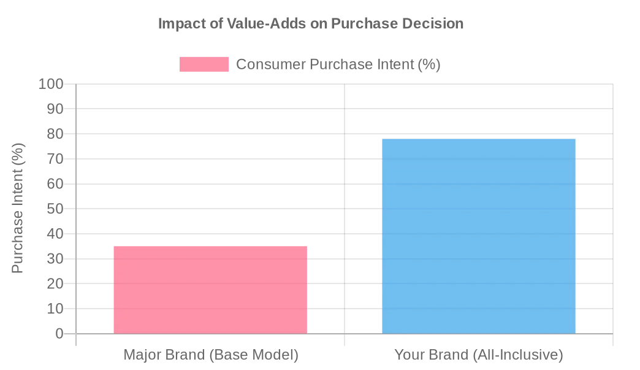
Task: Click the pink legend color swatch
Action: click(204, 64)
